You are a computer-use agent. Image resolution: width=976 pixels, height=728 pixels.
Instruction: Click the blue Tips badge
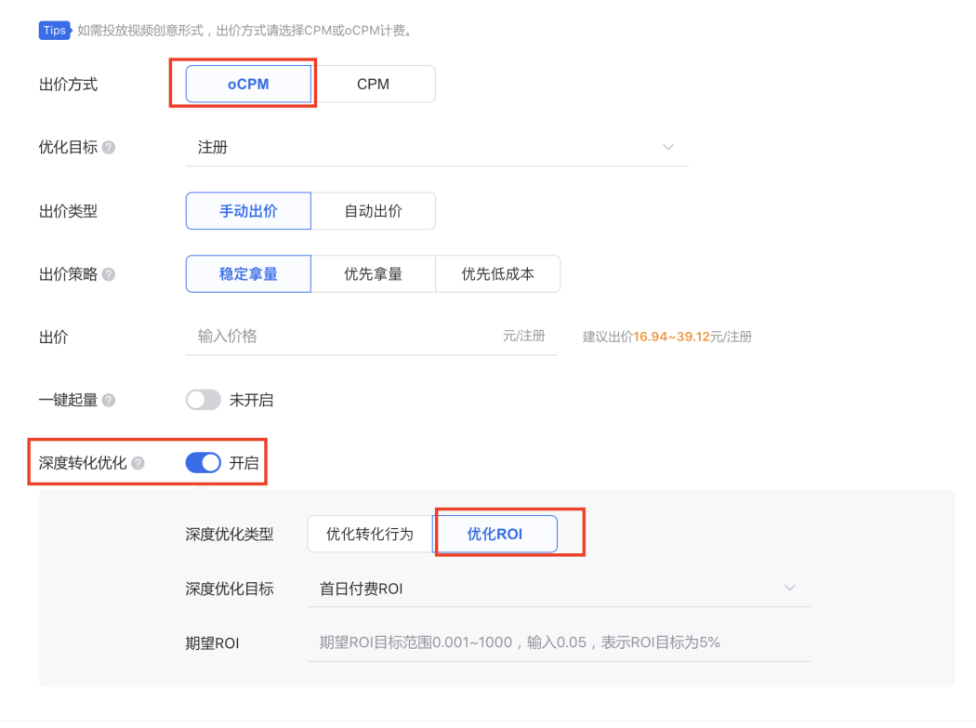(x=55, y=30)
